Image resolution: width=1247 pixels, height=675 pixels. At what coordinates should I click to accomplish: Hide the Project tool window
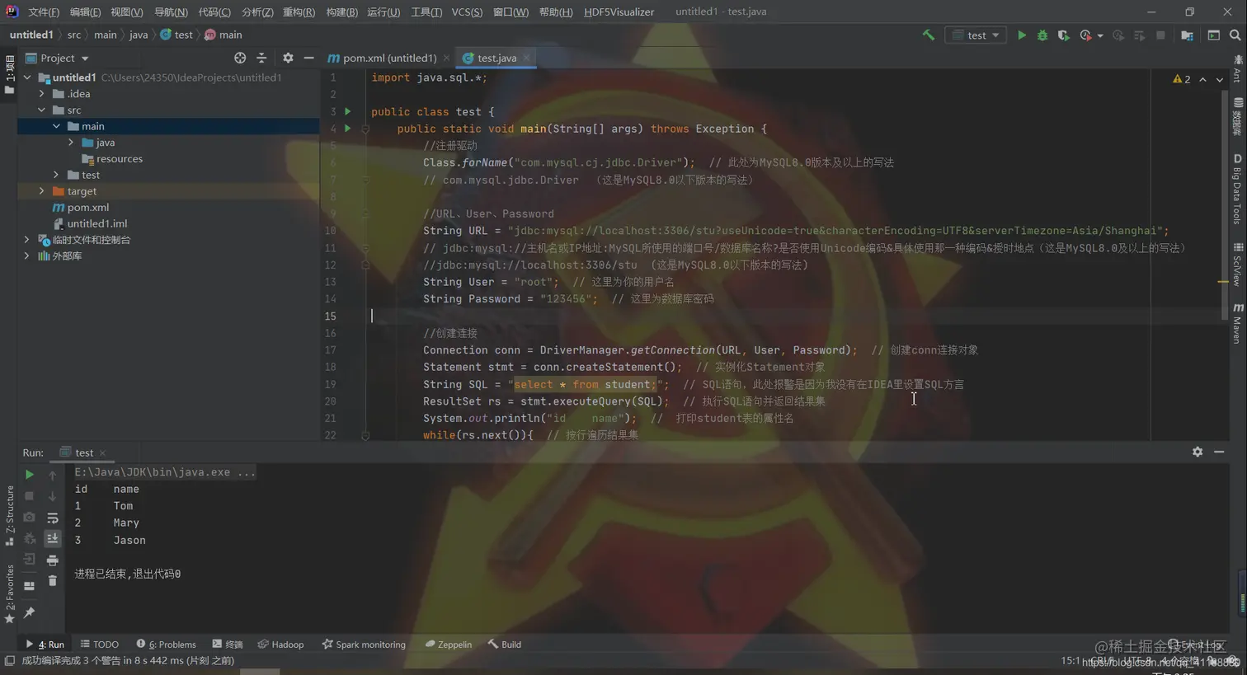coord(309,58)
